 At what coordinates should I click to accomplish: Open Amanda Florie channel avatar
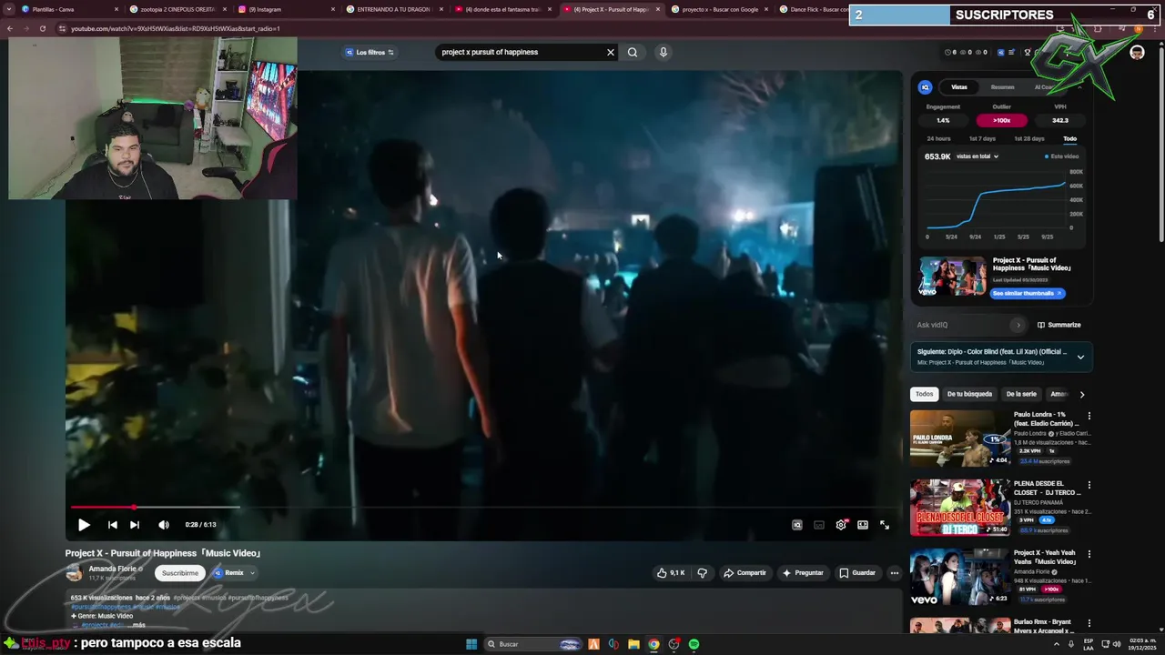coord(74,573)
